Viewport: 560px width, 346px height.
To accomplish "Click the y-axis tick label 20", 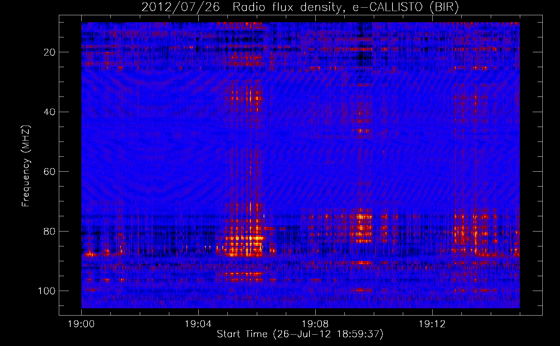I will [50, 52].
